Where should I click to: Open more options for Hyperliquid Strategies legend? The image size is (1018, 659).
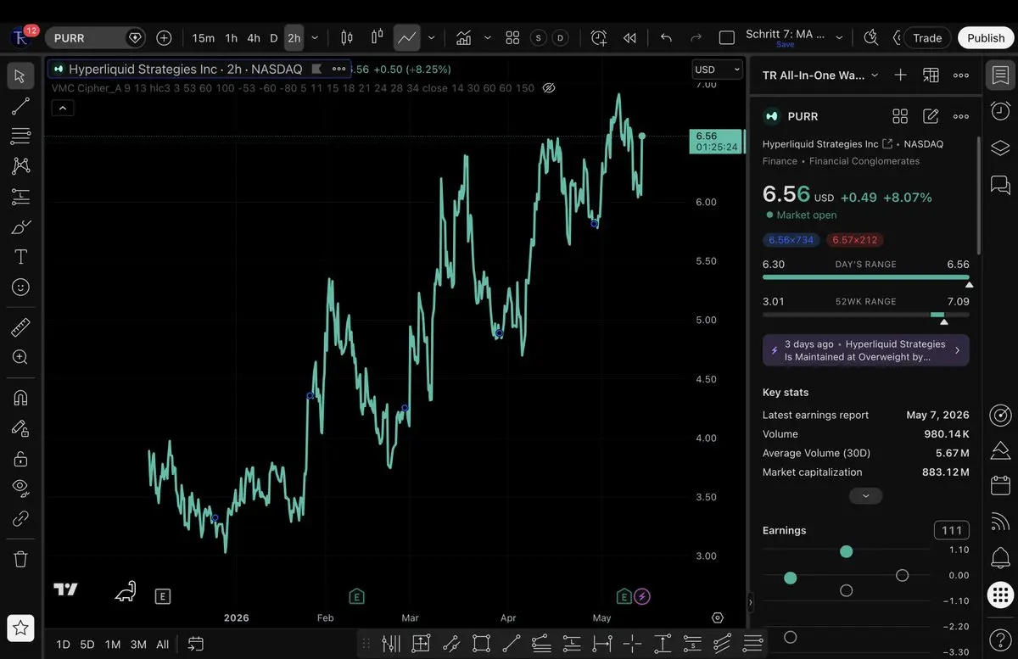click(x=339, y=69)
